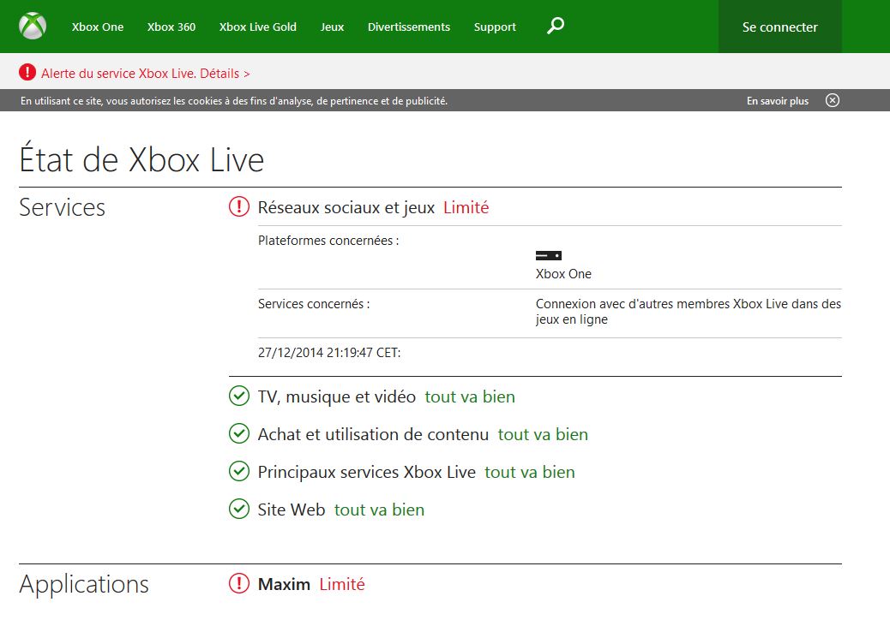Expand Principaux services Xbox Live status
890x620 pixels.
point(367,472)
